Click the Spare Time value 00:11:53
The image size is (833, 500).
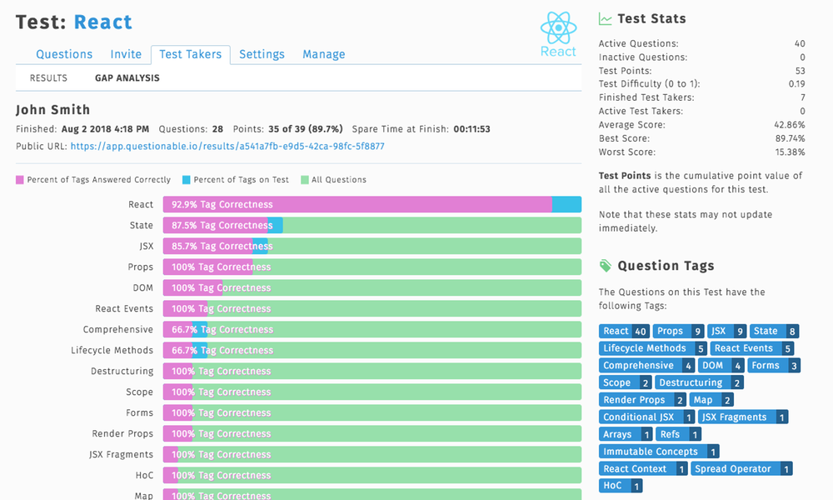pos(471,129)
